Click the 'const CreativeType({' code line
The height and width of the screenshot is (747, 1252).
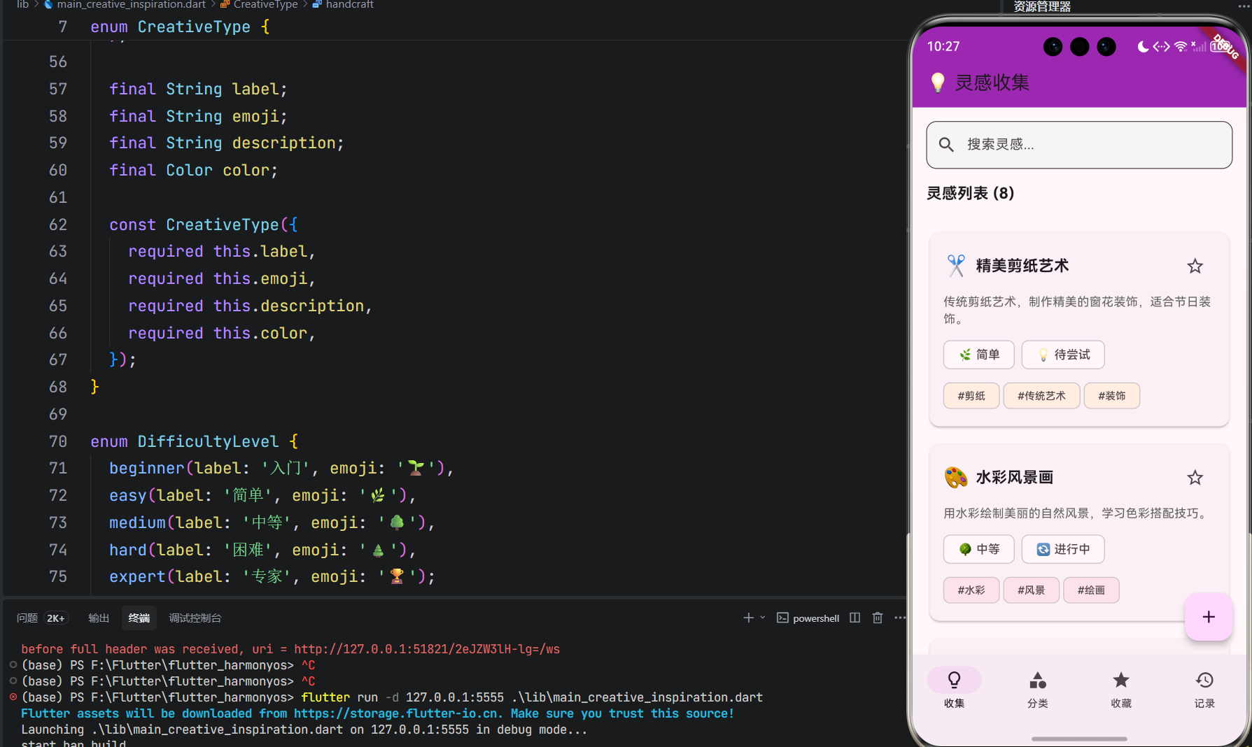click(204, 225)
